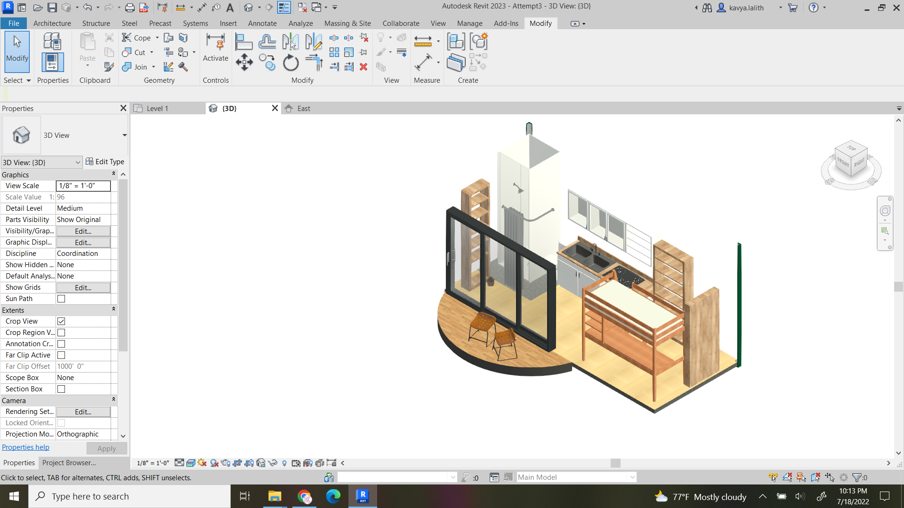Edit the Visibility/Graphics settings
The width and height of the screenshot is (904, 508).
pyautogui.click(x=83, y=231)
